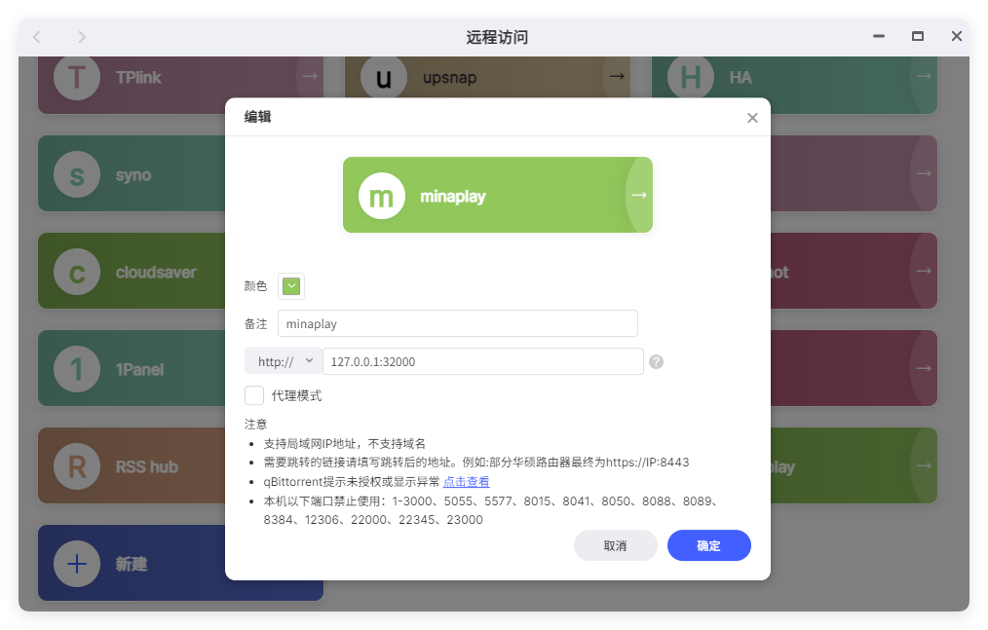Click the IP address input field
The width and height of the screenshot is (988, 630).
483,361
